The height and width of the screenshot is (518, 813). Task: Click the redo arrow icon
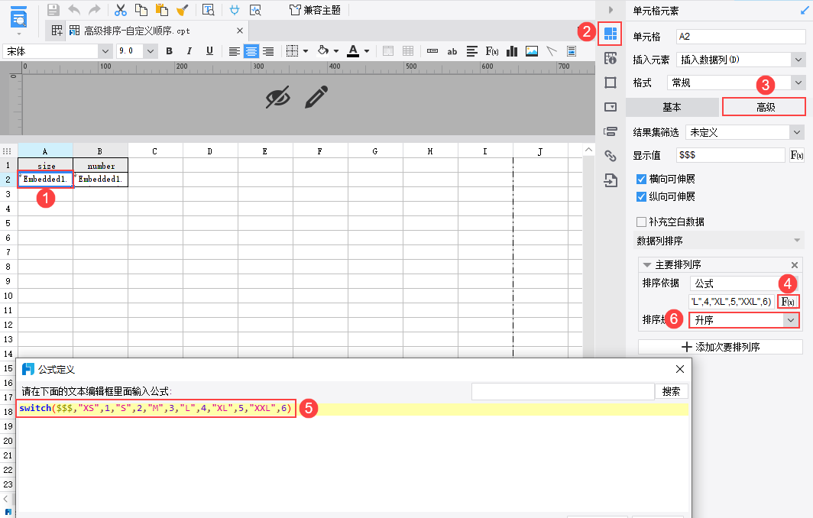click(x=95, y=10)
